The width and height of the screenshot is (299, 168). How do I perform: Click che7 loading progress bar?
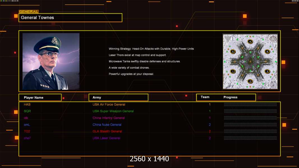(x=250, y=138)
